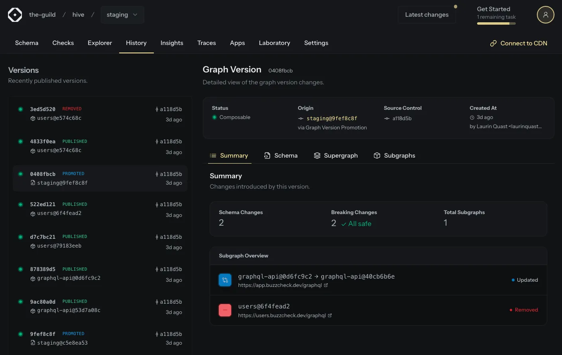Select version 9ac80a0d in versions list
Viewport: 562px width, 355px height.
100,306
